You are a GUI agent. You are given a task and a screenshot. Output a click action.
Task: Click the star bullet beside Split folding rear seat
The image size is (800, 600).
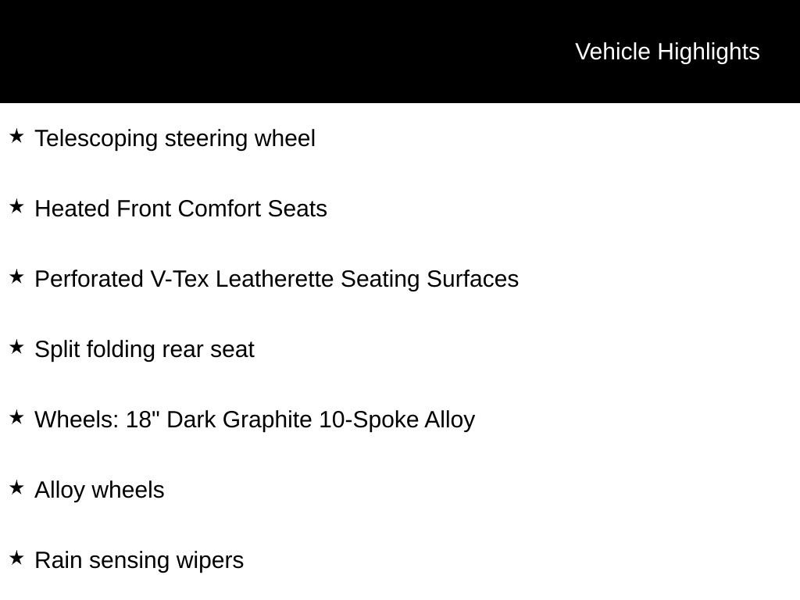click(x=16, y=348)
